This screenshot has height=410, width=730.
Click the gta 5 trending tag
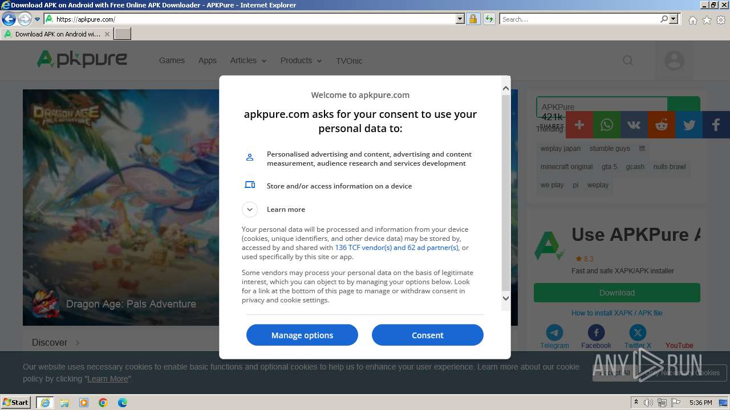tap(609, 167)
